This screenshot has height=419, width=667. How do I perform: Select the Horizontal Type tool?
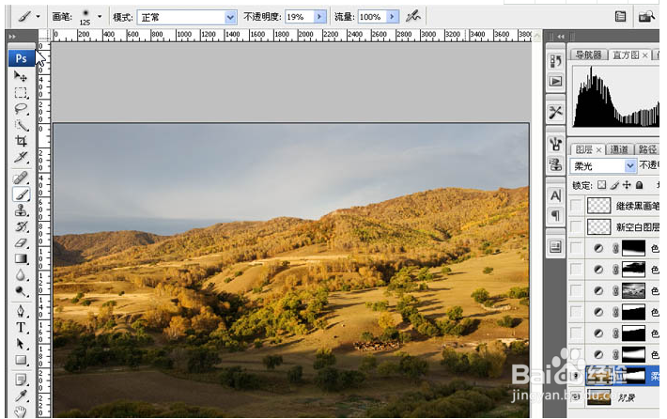[x=21, y=328]
